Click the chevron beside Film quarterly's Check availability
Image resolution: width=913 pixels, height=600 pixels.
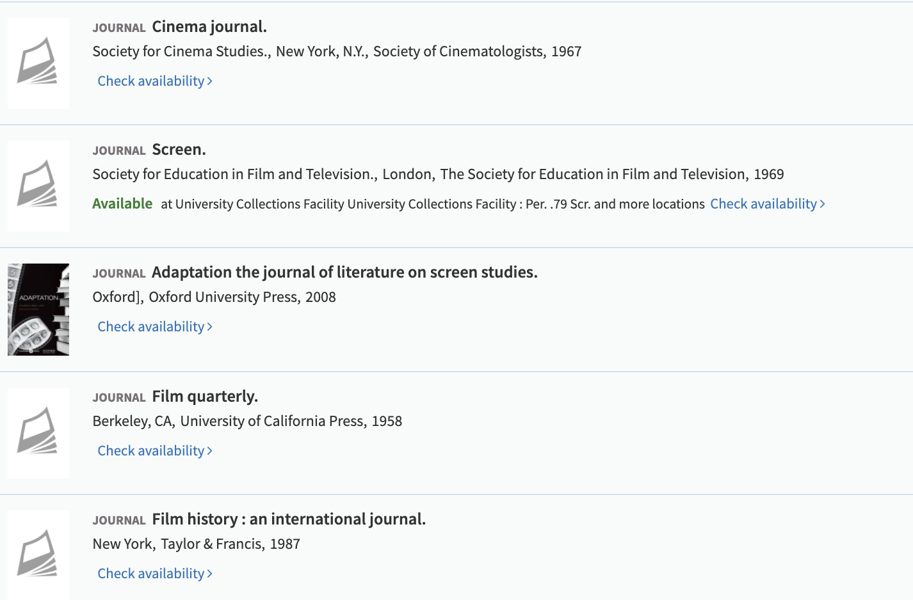tap(210, 451)
